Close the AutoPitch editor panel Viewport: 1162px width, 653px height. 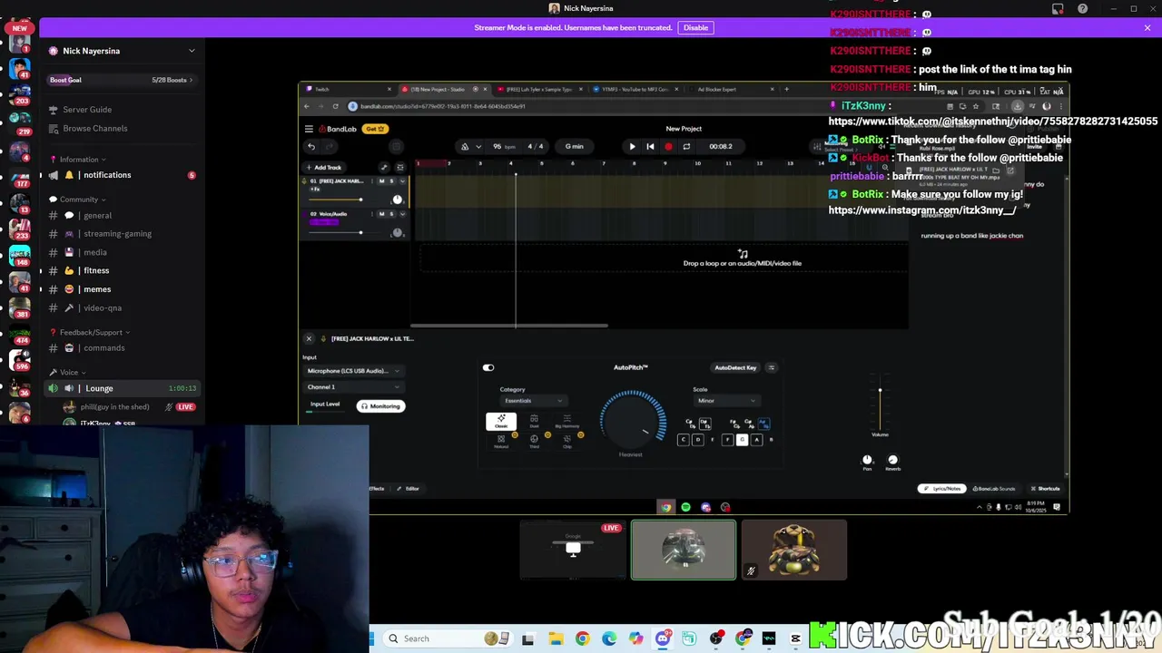[x=309, y=338]
